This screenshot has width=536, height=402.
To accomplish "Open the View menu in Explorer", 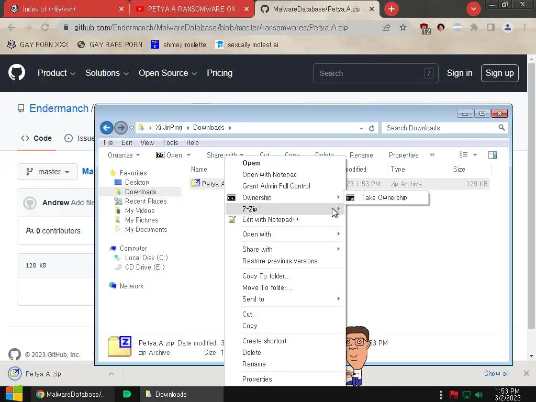I will [x=147, y=142].
